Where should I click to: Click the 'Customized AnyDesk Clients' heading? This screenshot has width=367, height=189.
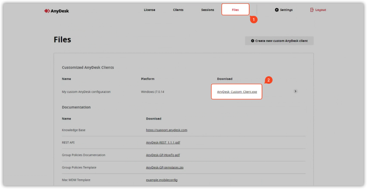[x=88, y=67]
